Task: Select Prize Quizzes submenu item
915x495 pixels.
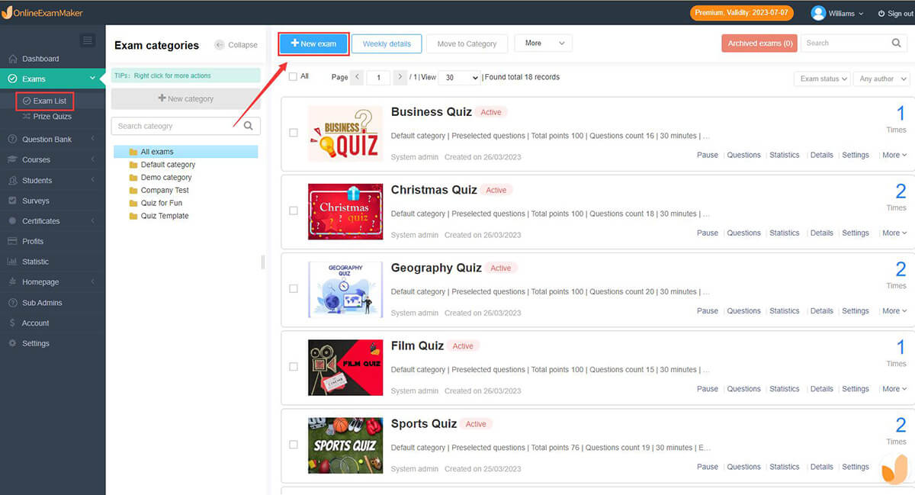Action: click(52, 117)
